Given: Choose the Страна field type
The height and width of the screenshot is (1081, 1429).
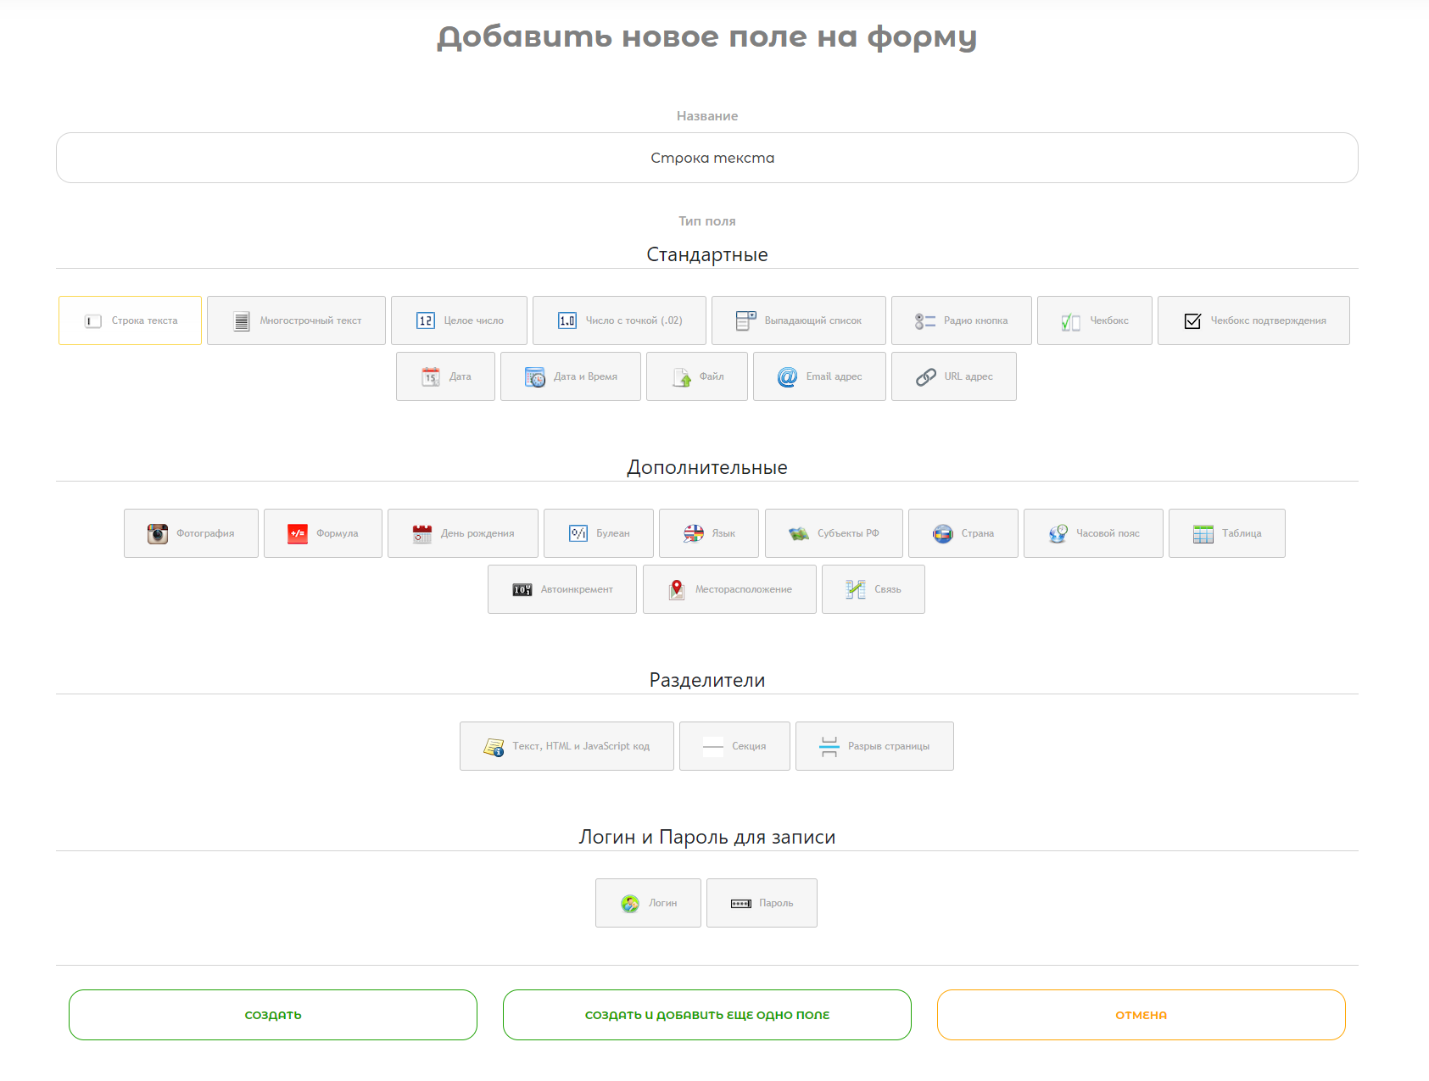Looking at the screenshot, I should [x=963, y=533].
